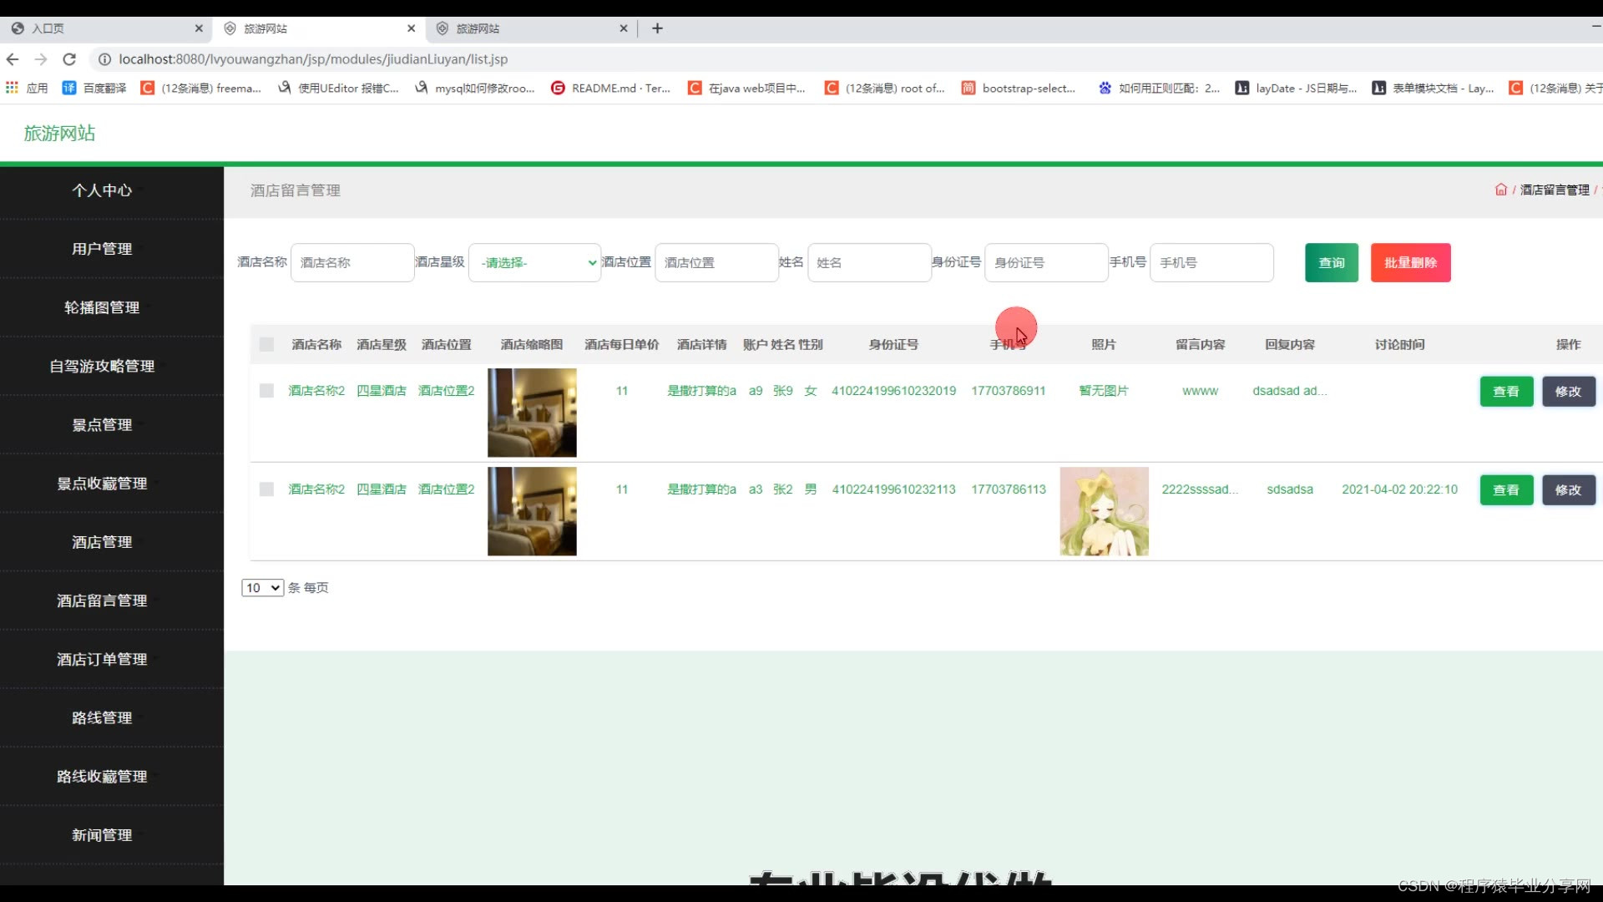Open the apps grid bookmark icon
The height and width of the screenshot is (902, 1603).
(x=12, y=88)
